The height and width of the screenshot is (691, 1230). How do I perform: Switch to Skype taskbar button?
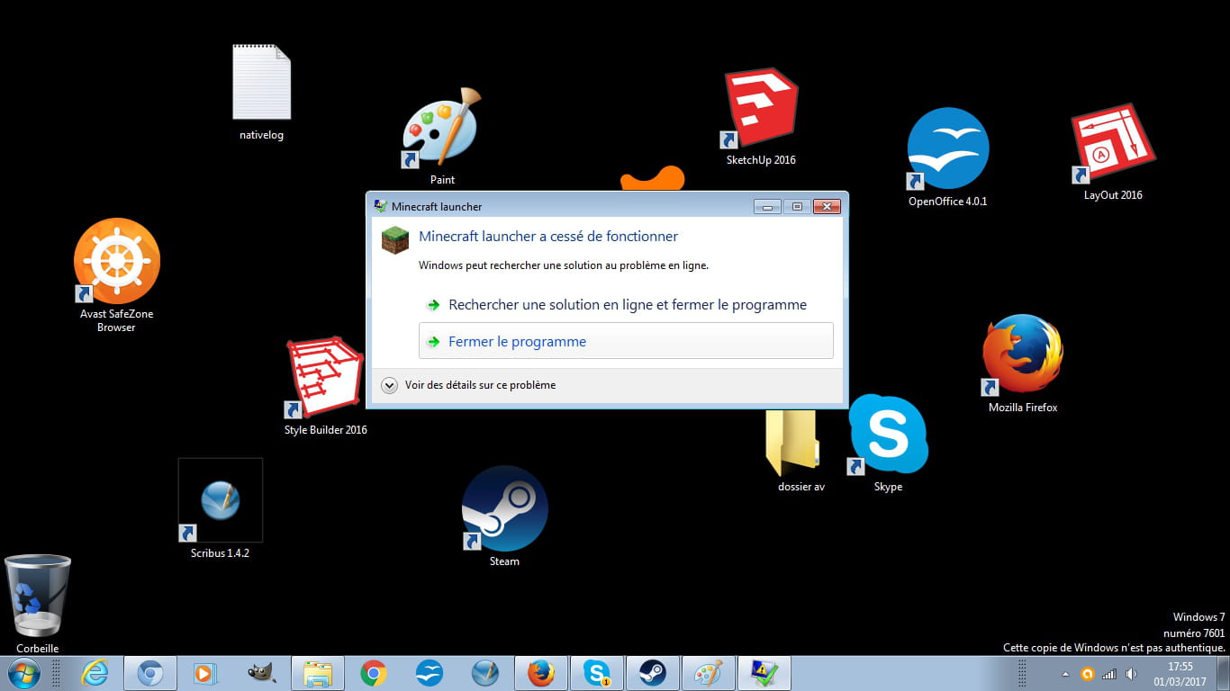[x=596, y=673]
